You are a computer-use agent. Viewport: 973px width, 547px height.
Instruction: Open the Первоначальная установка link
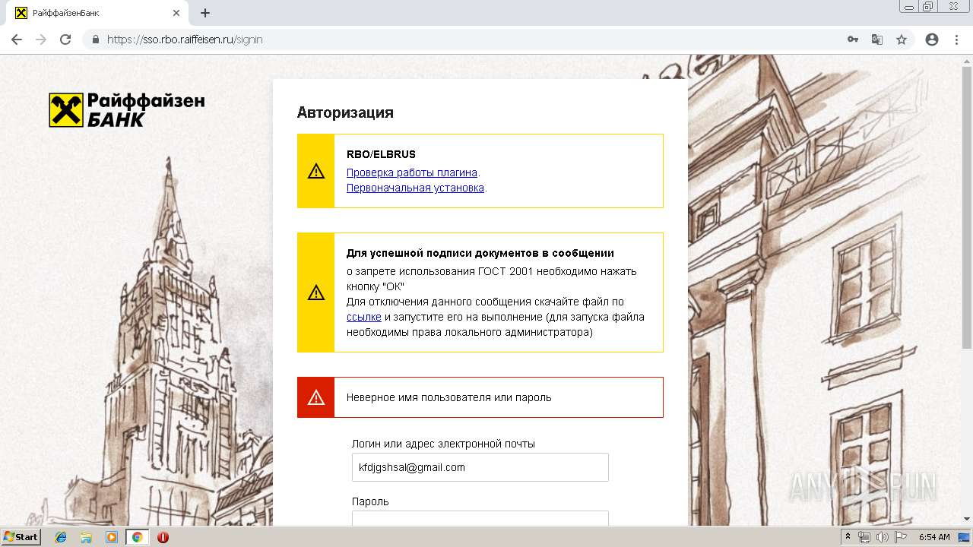pos(415,188)
